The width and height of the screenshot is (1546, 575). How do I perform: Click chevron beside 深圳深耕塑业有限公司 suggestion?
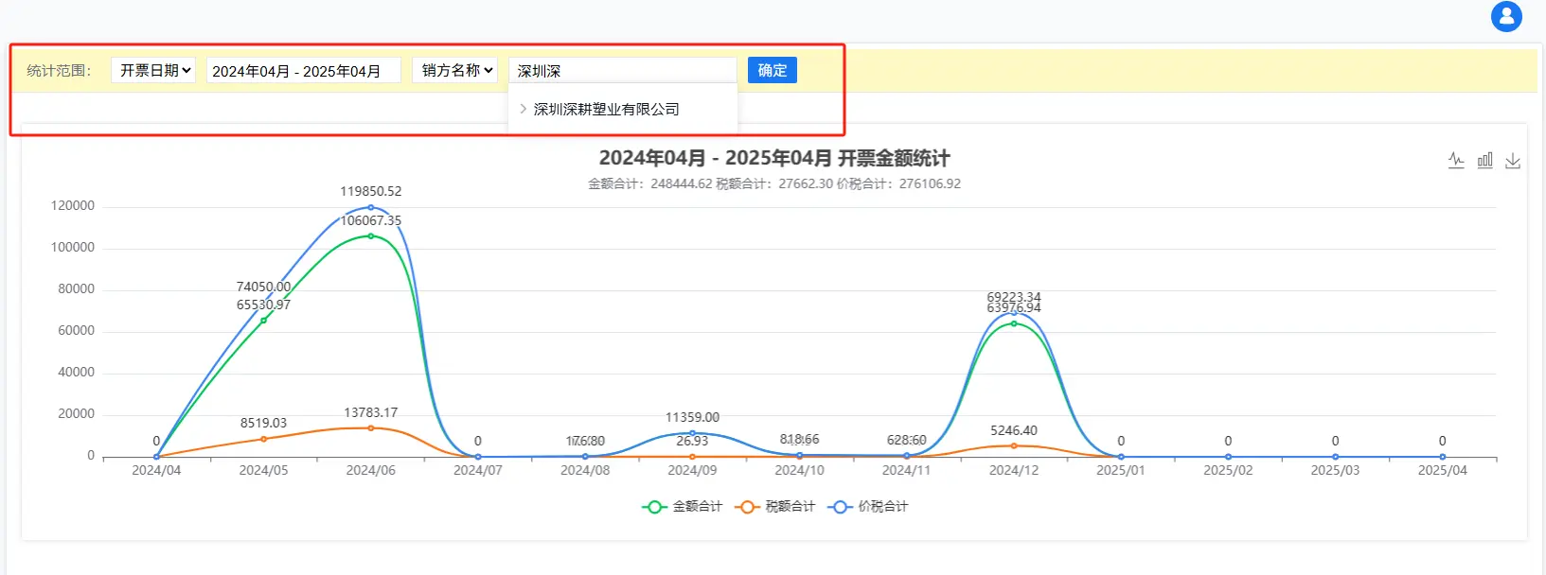[523, 109]
